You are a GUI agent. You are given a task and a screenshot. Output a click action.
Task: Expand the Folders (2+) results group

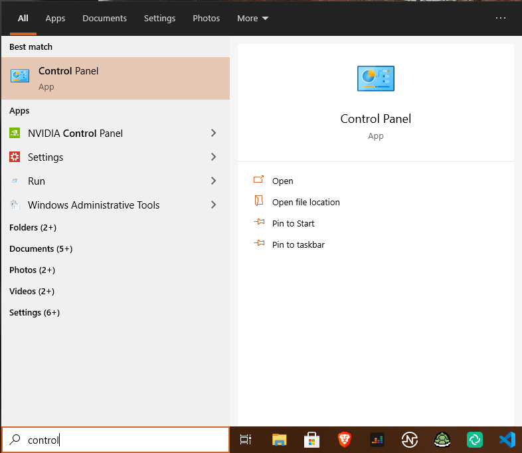click(33, 227)
